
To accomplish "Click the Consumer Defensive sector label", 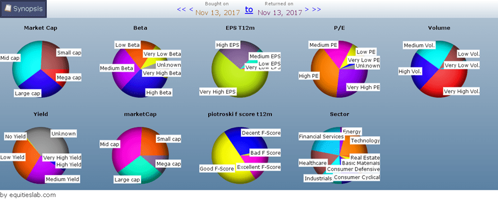I will [x=354, y=169].
